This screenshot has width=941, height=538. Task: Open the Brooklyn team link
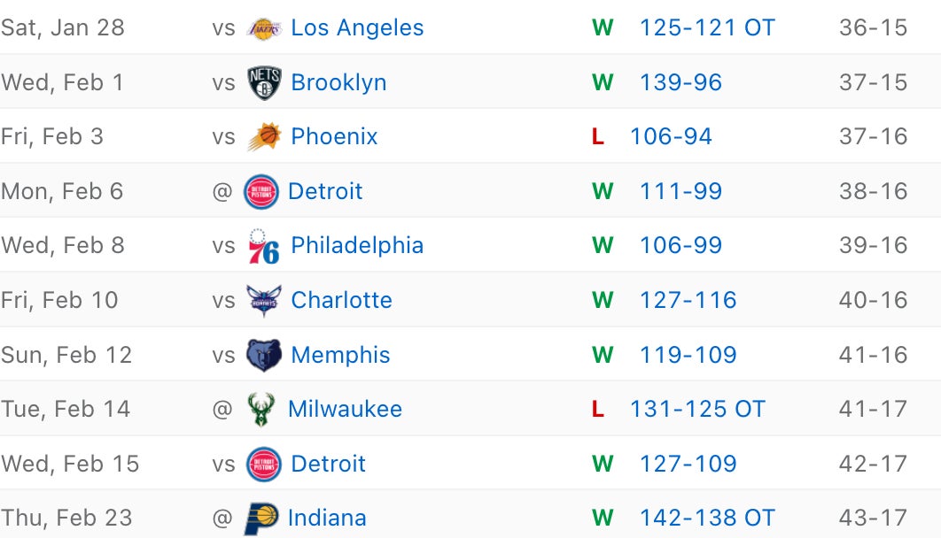[x=338, y=82]
